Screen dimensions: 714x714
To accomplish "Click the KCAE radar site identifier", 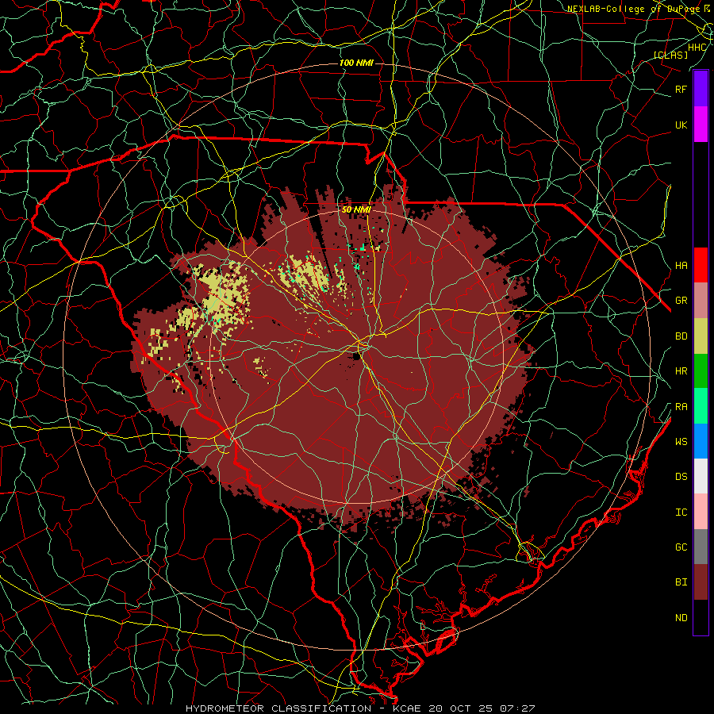I will [x=406, y=708].
